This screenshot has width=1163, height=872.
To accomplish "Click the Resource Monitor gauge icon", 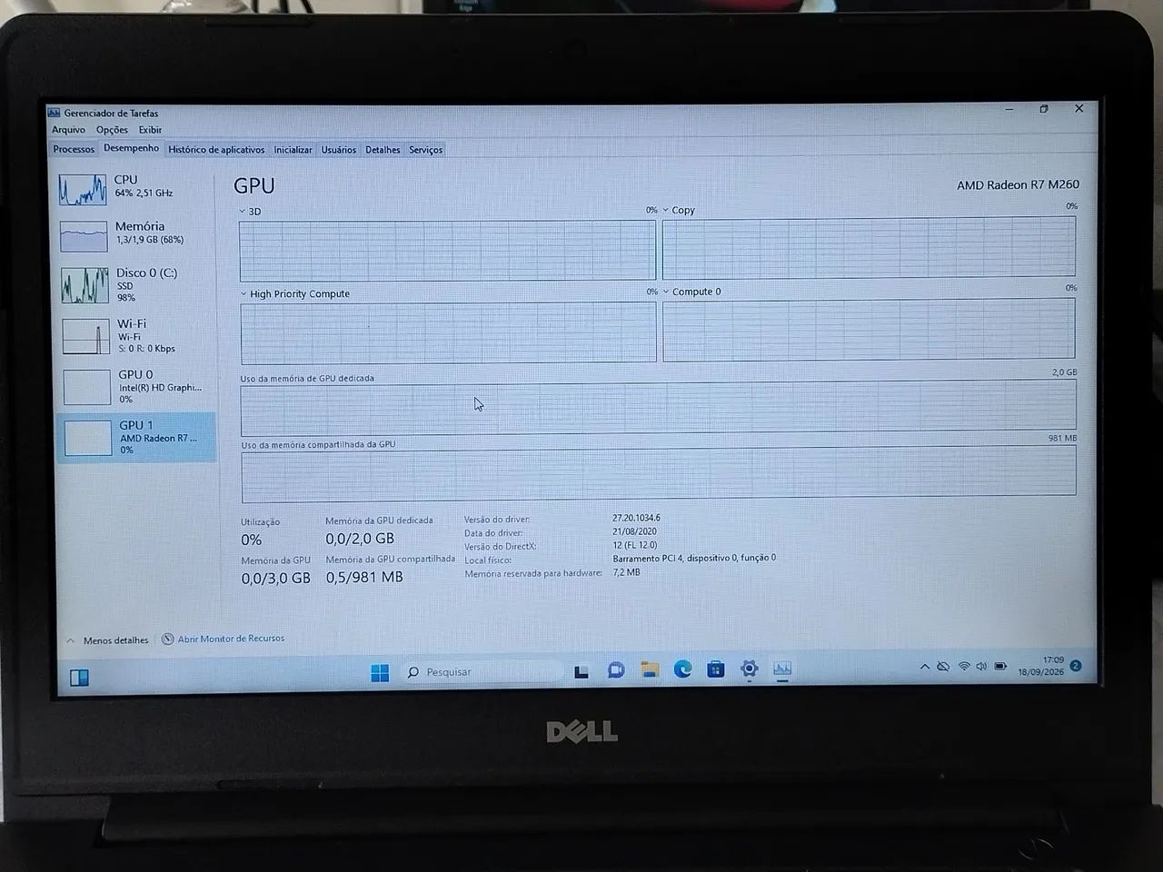I will pyautogui.click(x=167, y=639).
